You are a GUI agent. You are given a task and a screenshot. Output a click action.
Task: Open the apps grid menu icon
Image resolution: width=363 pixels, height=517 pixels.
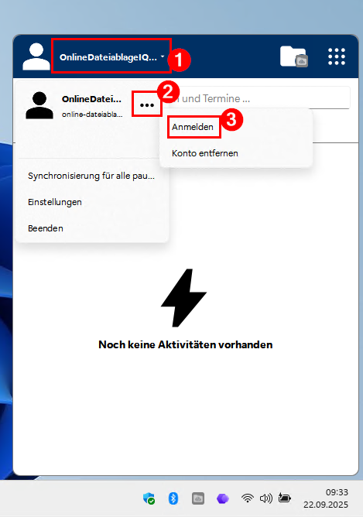pyautogui.click(x=337, y=56)
